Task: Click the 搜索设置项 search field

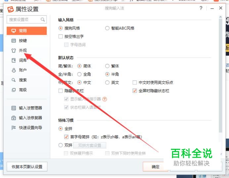Action: [27, 20]
